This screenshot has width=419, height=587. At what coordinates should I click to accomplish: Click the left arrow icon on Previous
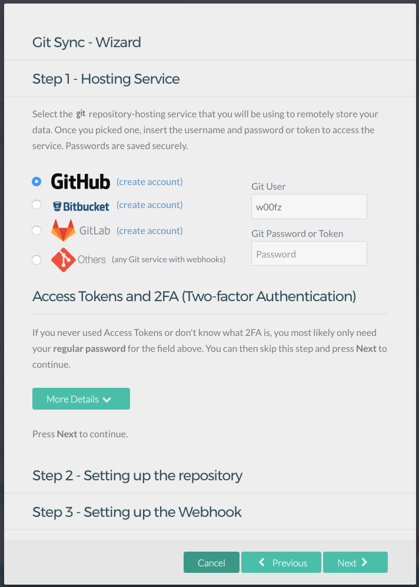[262, 562]
